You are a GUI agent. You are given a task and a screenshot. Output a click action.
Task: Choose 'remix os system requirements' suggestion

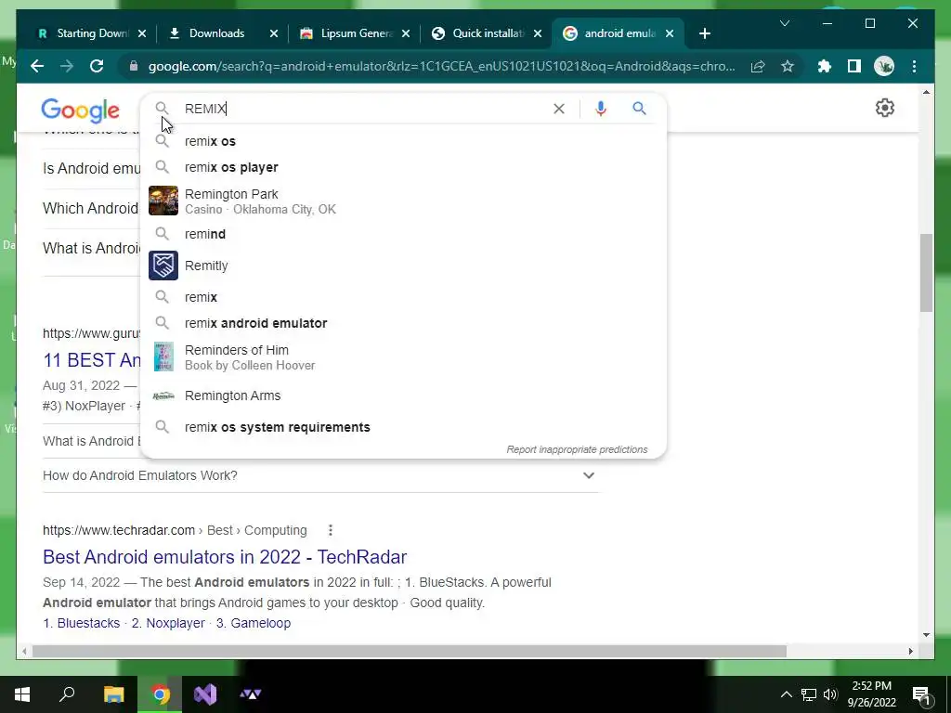[x=403, y=427]
